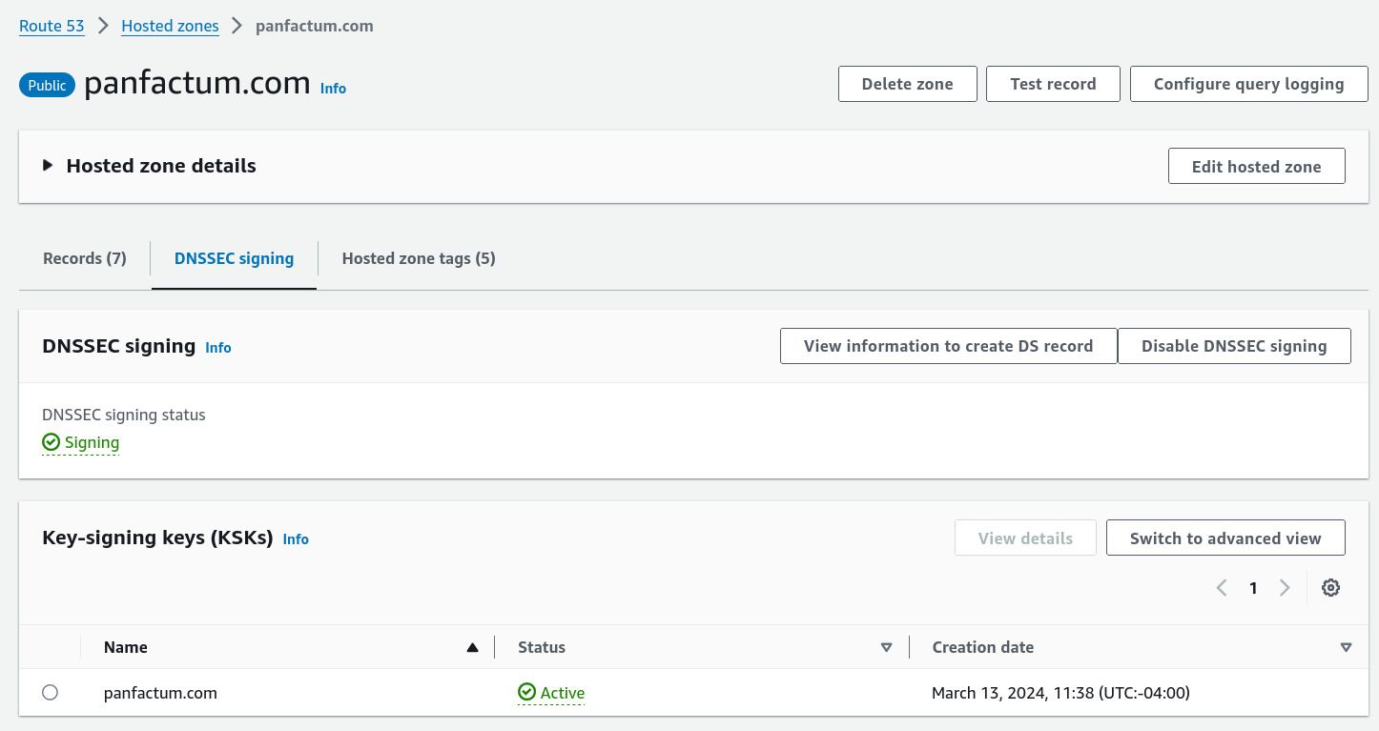Navigate to Hosted zones via breadcrumb

tap(170, 26)
